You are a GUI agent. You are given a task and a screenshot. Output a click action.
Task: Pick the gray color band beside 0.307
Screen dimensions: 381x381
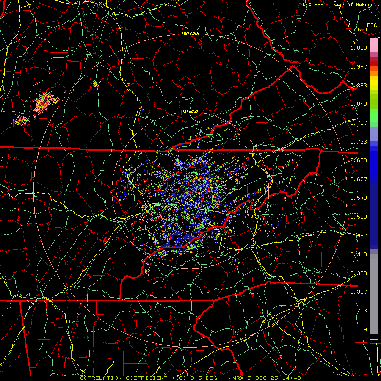(x=374, y=294)
